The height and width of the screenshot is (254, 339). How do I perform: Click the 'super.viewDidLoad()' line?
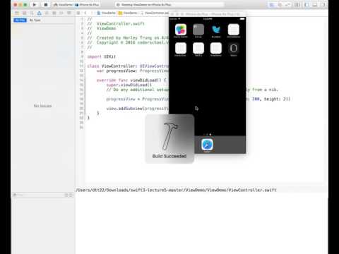point(129,85)
